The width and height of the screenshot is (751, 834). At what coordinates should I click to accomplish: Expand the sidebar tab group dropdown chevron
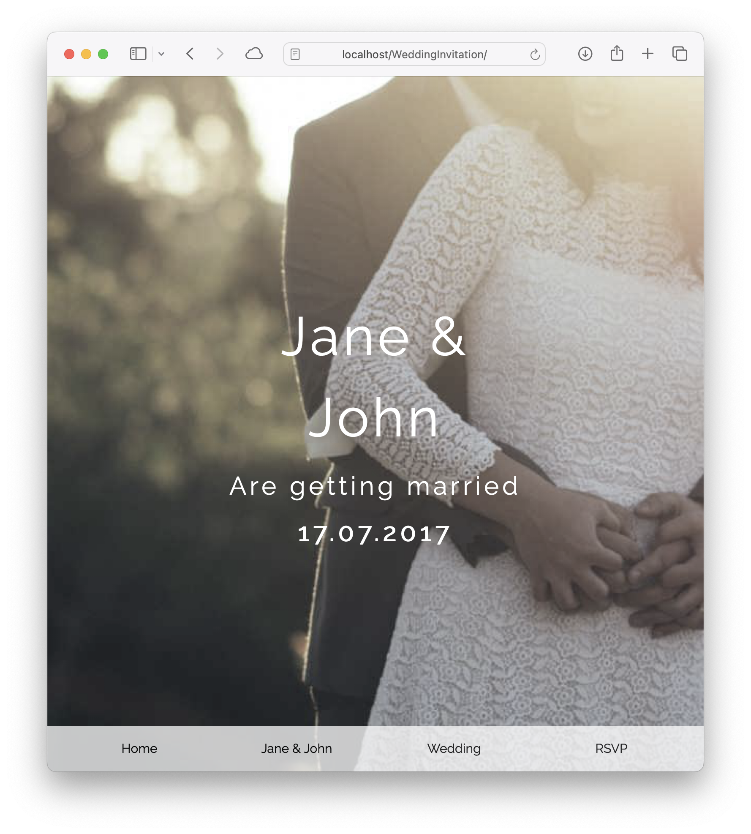[161, 54]
